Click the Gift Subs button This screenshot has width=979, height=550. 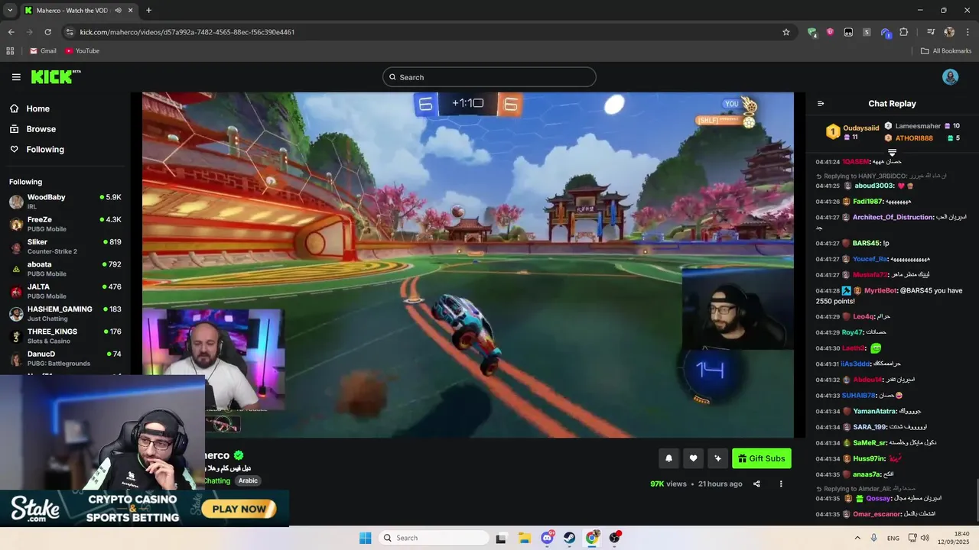pyautogui.click(x=762, y=458)
